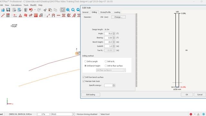The width and height of the screenshot is (206, 116).
Task: Uncheck Maintain hole track
Action: pyautogui.click(x=84, y=81)
